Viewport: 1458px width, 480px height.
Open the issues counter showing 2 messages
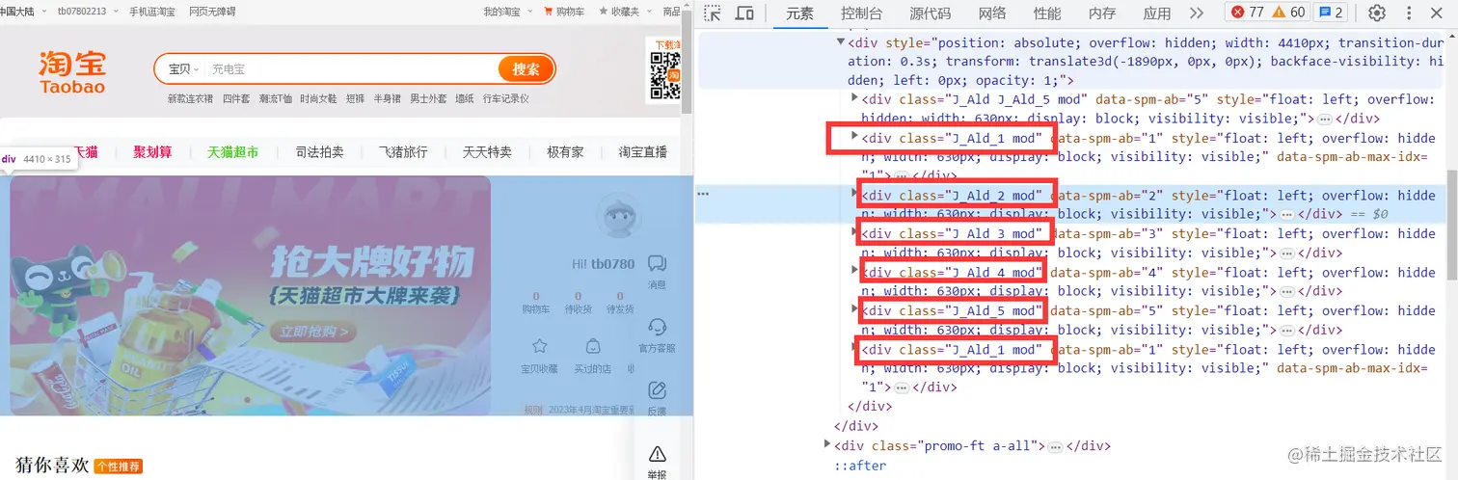coord(1331,13)
